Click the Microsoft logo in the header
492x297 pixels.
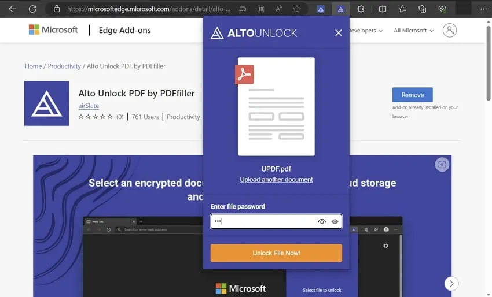pyautogui.click(x=53, y=30)
